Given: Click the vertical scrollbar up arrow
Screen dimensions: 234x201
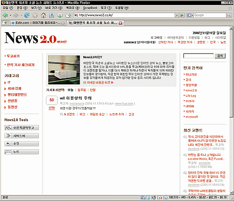Looking at the screenshot, I should 231,28.
